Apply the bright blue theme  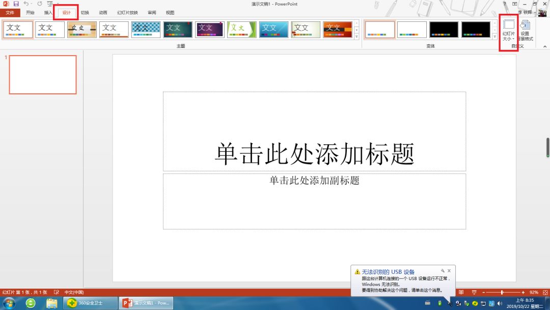(273, 30)
